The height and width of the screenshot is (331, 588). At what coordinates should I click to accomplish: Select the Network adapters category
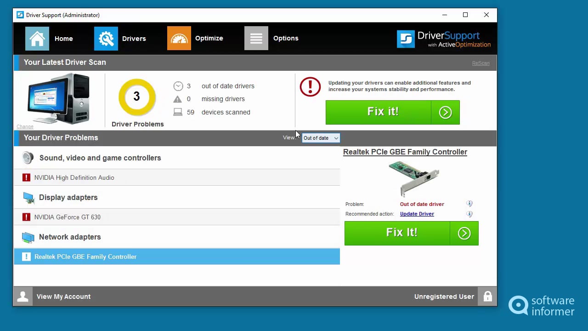click(70, 237)
